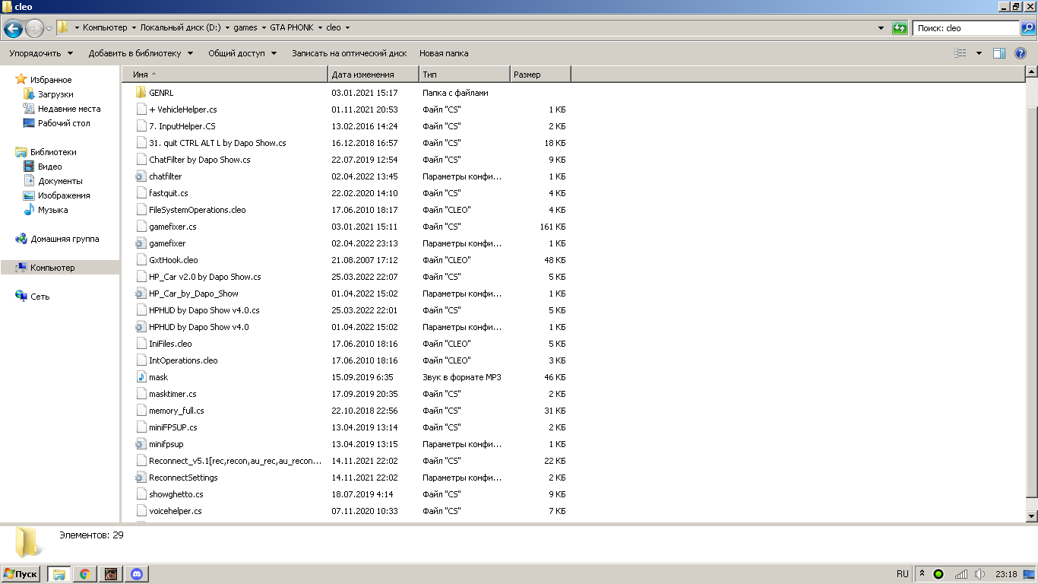Click the change view icon in toolbar
This screenshot has height=584, width=1038.
tap(960, 53)
